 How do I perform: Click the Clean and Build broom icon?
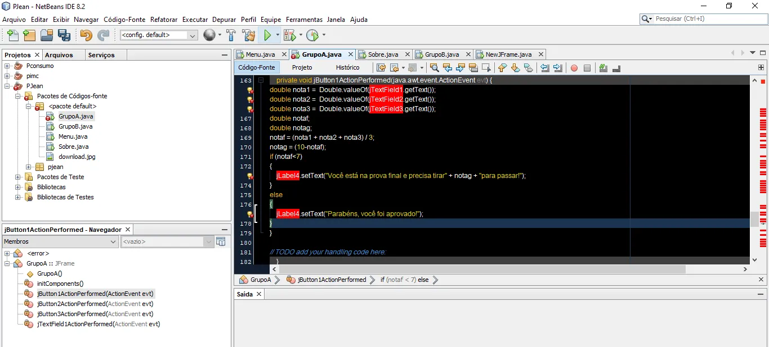[248, 35]
